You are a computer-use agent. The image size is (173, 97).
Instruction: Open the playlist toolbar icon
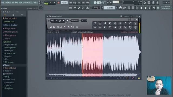coord(120,8)
